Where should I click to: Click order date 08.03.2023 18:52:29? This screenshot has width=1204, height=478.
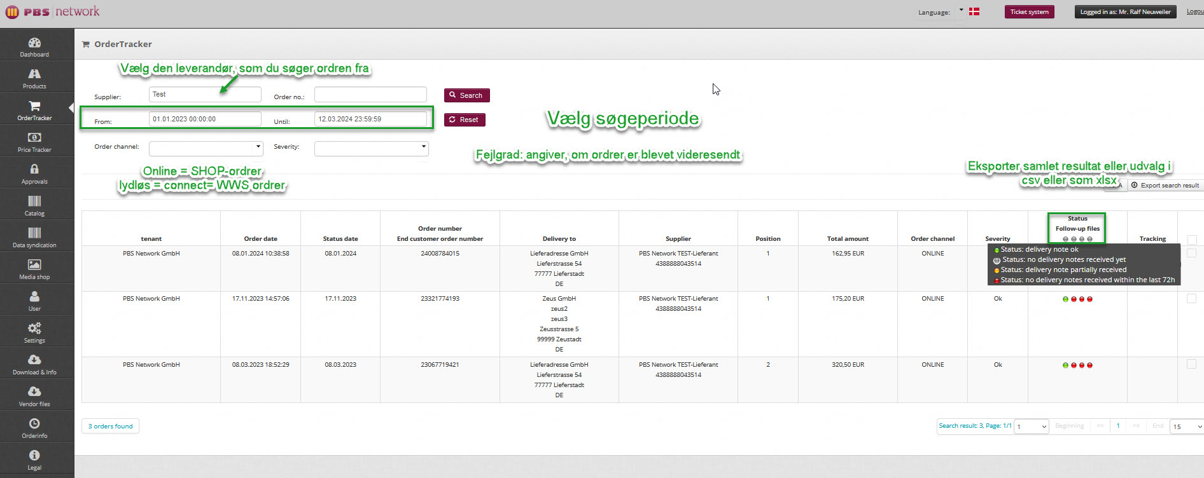[261, 365]
